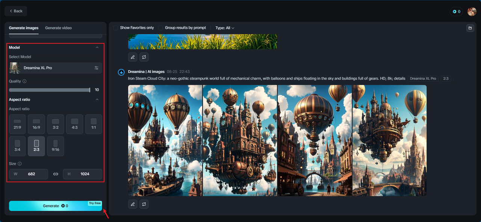Image resolution: width=481 pixels, height=222 pixels.
Task: Show the Size info tooltip icon
Action: click(x=20, y=164)
